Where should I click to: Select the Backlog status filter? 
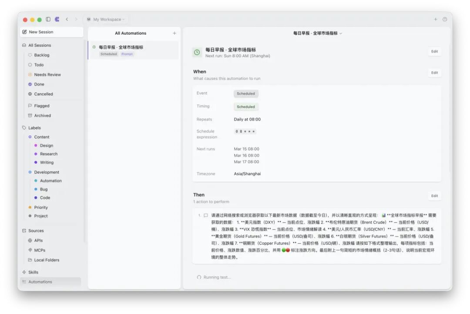(42, 55)
